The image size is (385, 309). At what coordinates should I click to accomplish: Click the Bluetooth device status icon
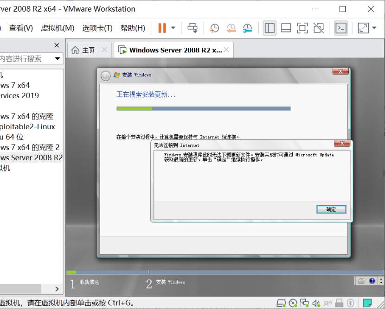(x=351, y=303)
